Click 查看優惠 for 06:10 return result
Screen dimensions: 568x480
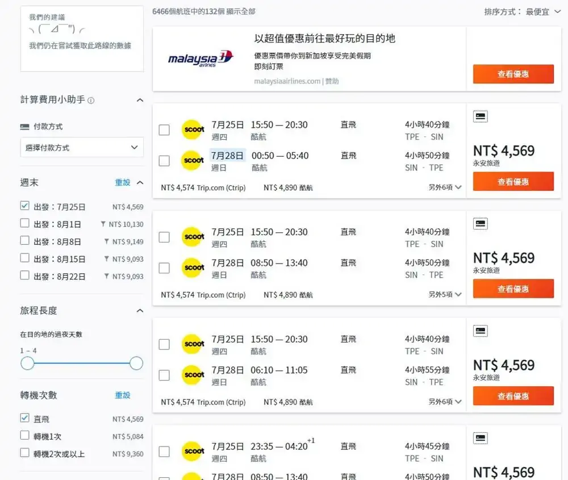tap(513, 396)
